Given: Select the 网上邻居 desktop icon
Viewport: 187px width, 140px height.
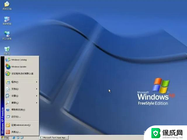Looking at the screenshot, I should tap(7, 36).
